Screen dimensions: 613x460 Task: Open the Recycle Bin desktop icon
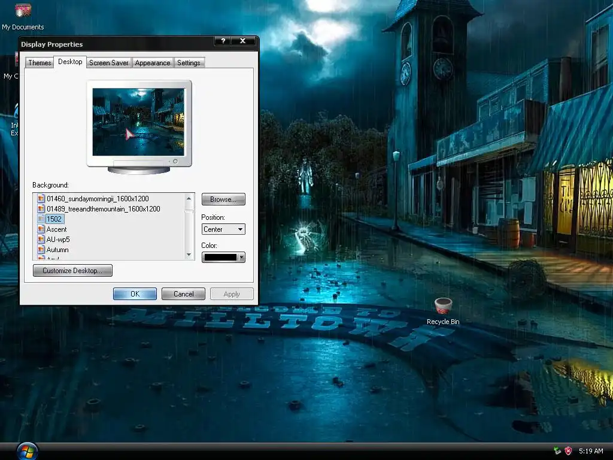pos(443,311)
